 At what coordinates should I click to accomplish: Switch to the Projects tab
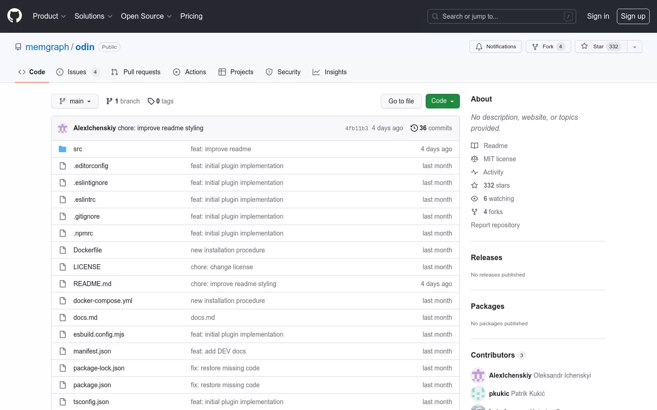236,72
